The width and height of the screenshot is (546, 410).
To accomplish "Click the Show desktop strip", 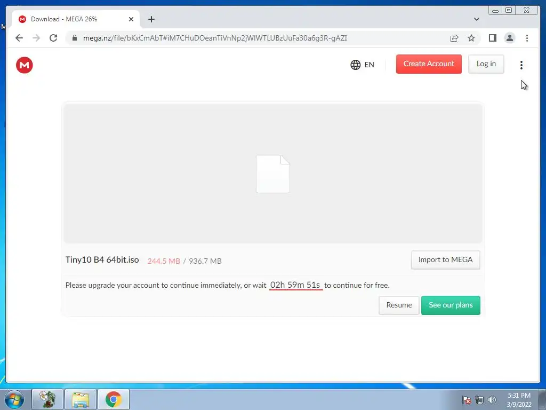I will [x=542, y=399].
